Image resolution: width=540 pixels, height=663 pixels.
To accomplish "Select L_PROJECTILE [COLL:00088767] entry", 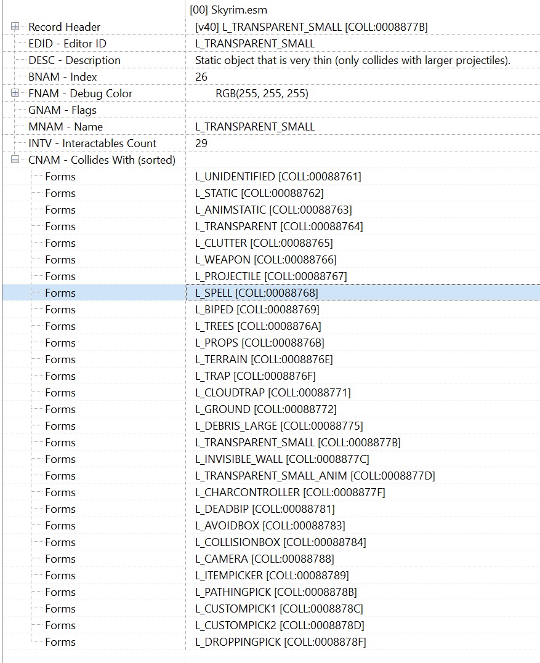I will [x=271, y=276].
